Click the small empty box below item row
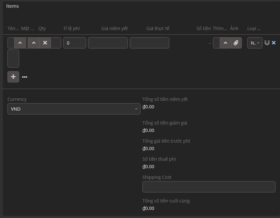 tap(13, 59)
